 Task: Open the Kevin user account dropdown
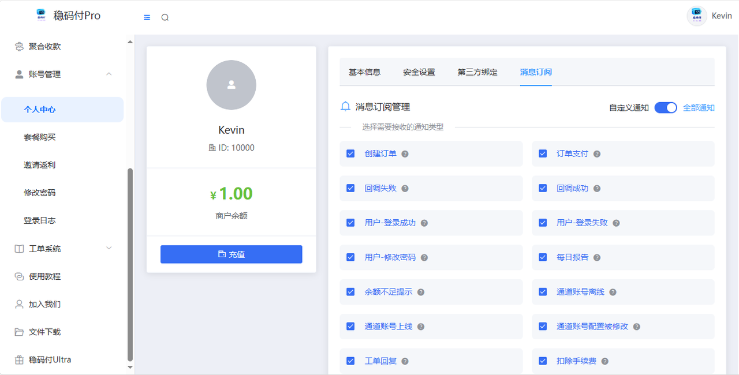point(710,16)
